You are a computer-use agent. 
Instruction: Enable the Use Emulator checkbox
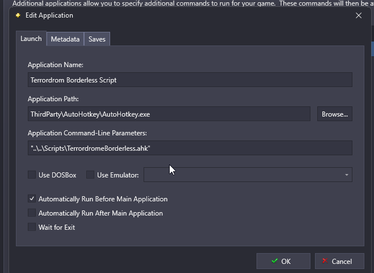(x=90, y=175)
